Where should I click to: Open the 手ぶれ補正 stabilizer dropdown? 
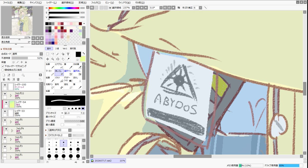pyautogui.click(x=200, y=8)
